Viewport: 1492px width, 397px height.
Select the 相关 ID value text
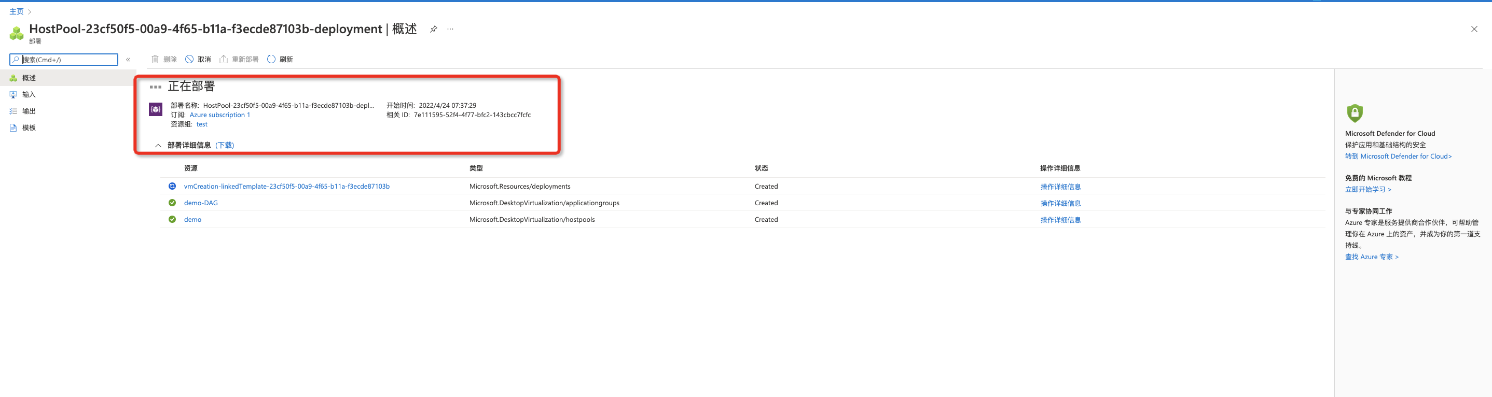[472, 115]
